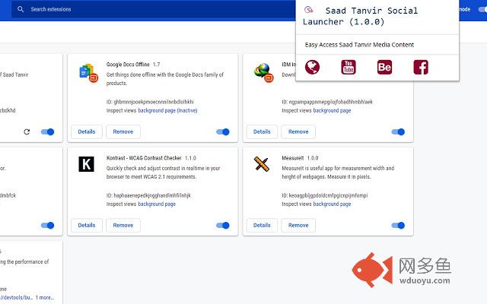This screenshot has width=487, height=304.
Task: Remove the IDM extension
Action: click(298, 131)
